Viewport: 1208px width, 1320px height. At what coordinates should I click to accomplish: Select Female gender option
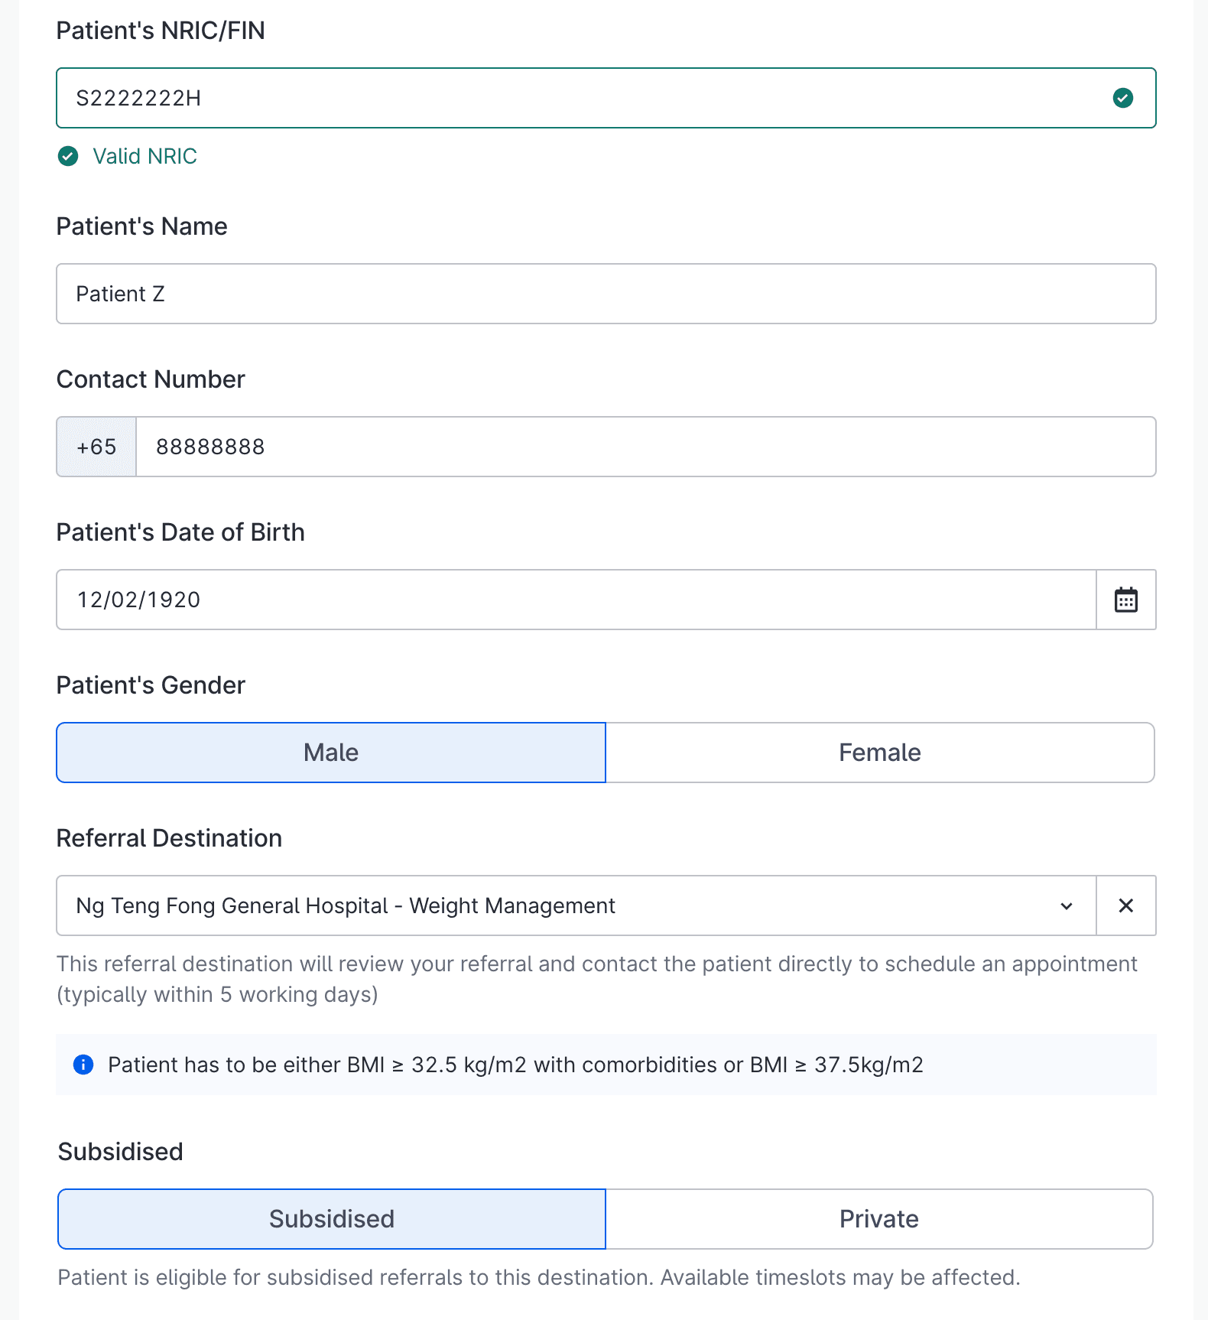880,753
